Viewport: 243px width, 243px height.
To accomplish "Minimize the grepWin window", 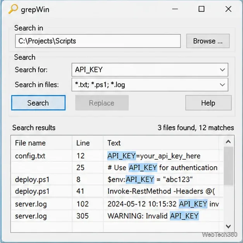I will (175, 9).
